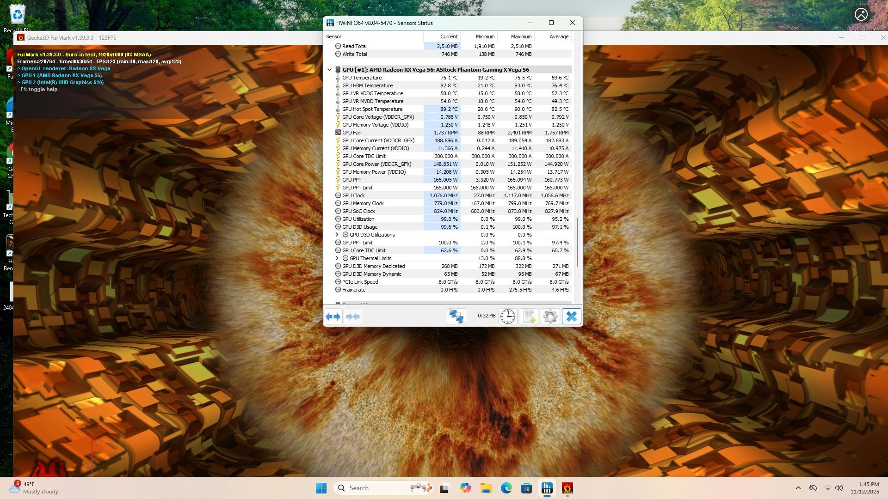888x499 pixels.
Task: Open the FurMark icon in the taskbar
Action: 567,488
